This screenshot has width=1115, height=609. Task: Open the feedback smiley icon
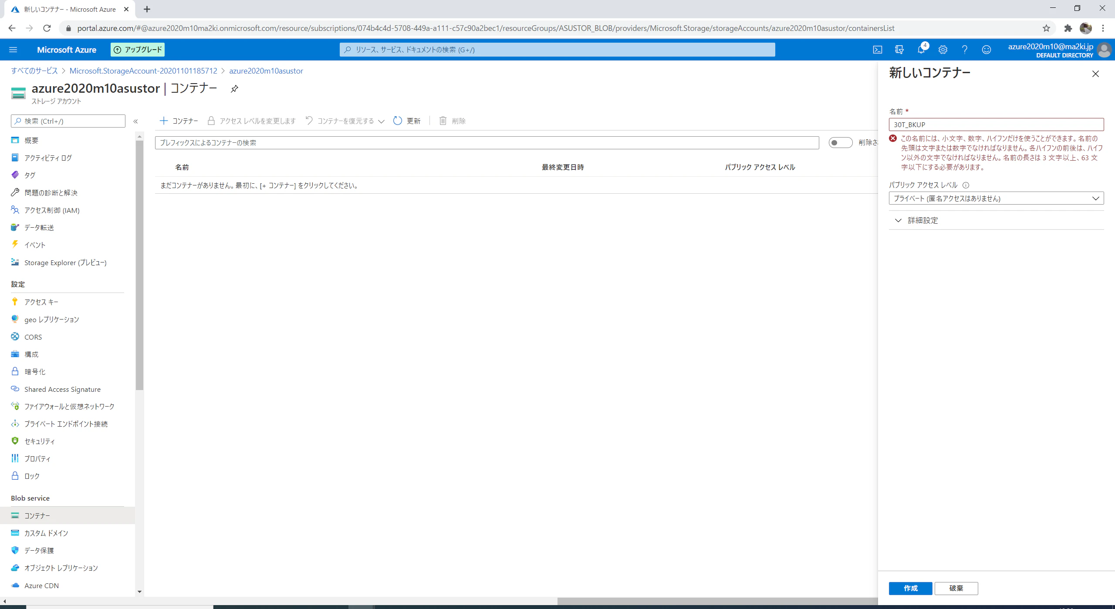click(987, 50)
